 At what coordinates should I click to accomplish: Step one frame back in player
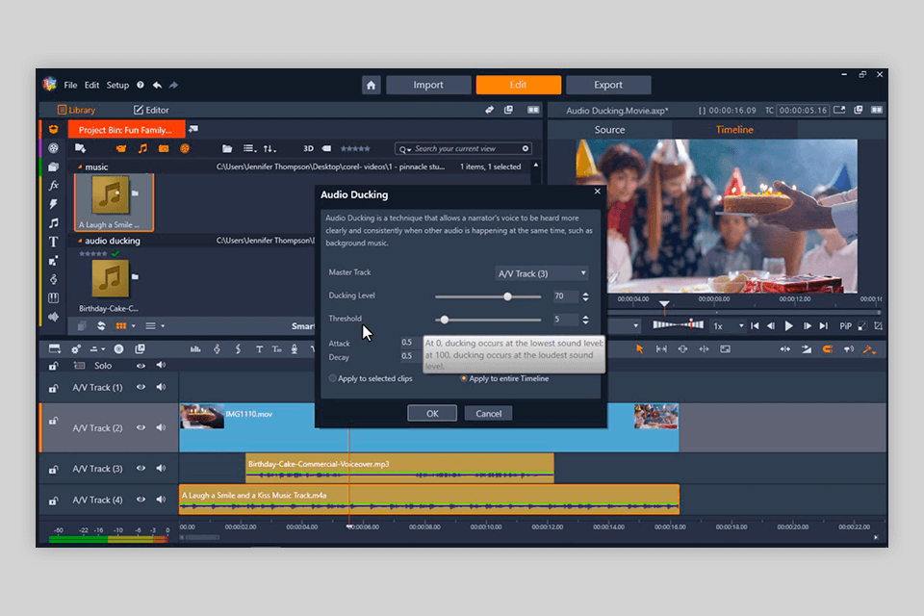click(x=771, y=326)
